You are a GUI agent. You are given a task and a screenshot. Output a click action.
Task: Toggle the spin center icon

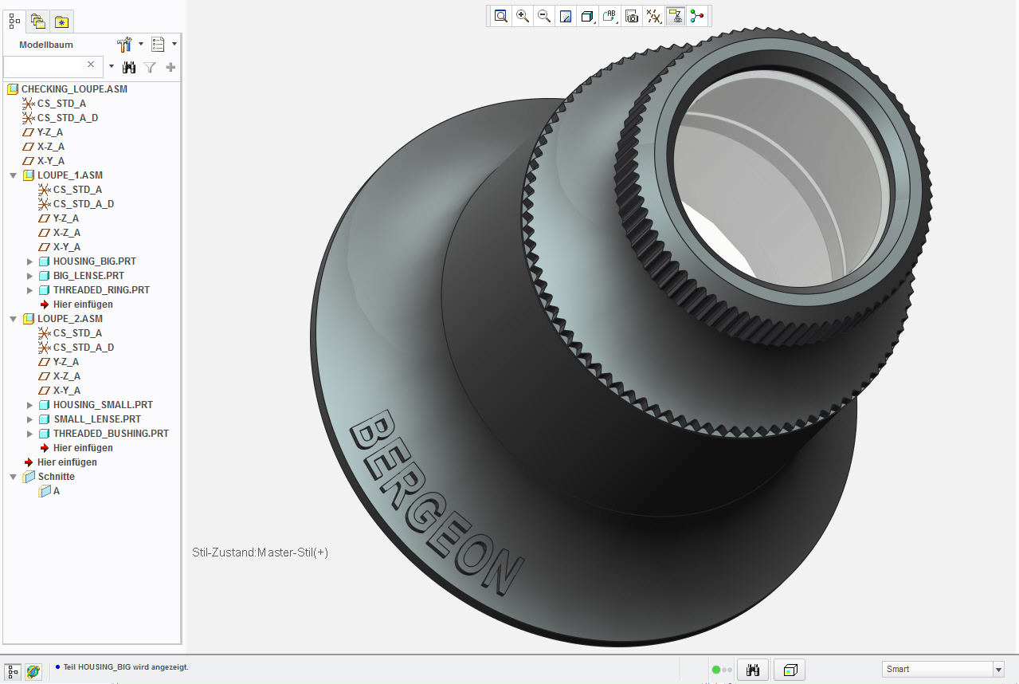tap(697, 16)
